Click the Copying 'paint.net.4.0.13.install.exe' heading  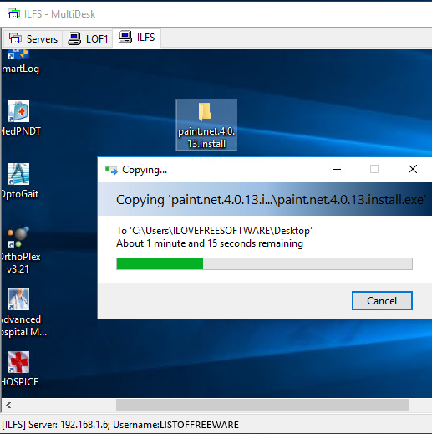pos(271,200)
